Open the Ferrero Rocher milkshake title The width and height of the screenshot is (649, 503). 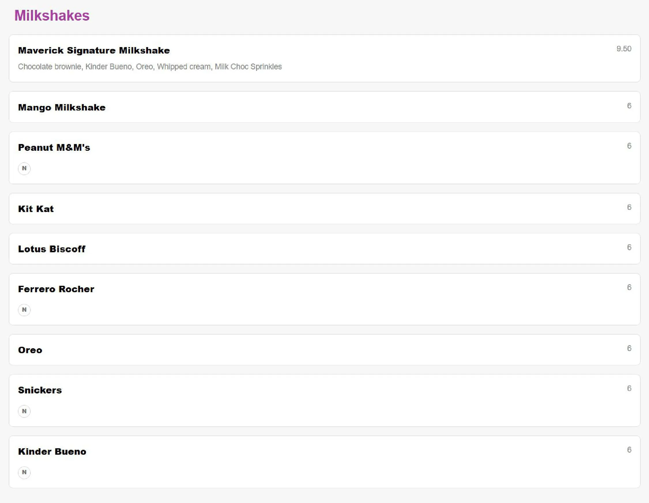coord(56,289)
